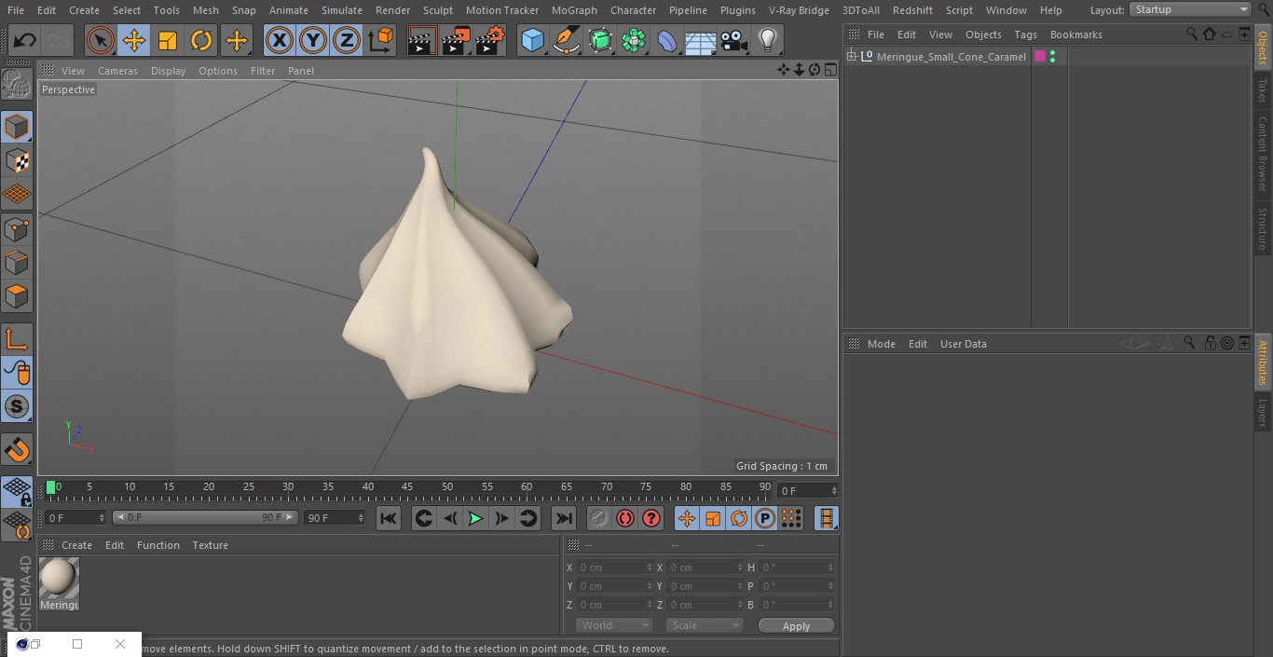Open the Redshift menu

(912, 10)
